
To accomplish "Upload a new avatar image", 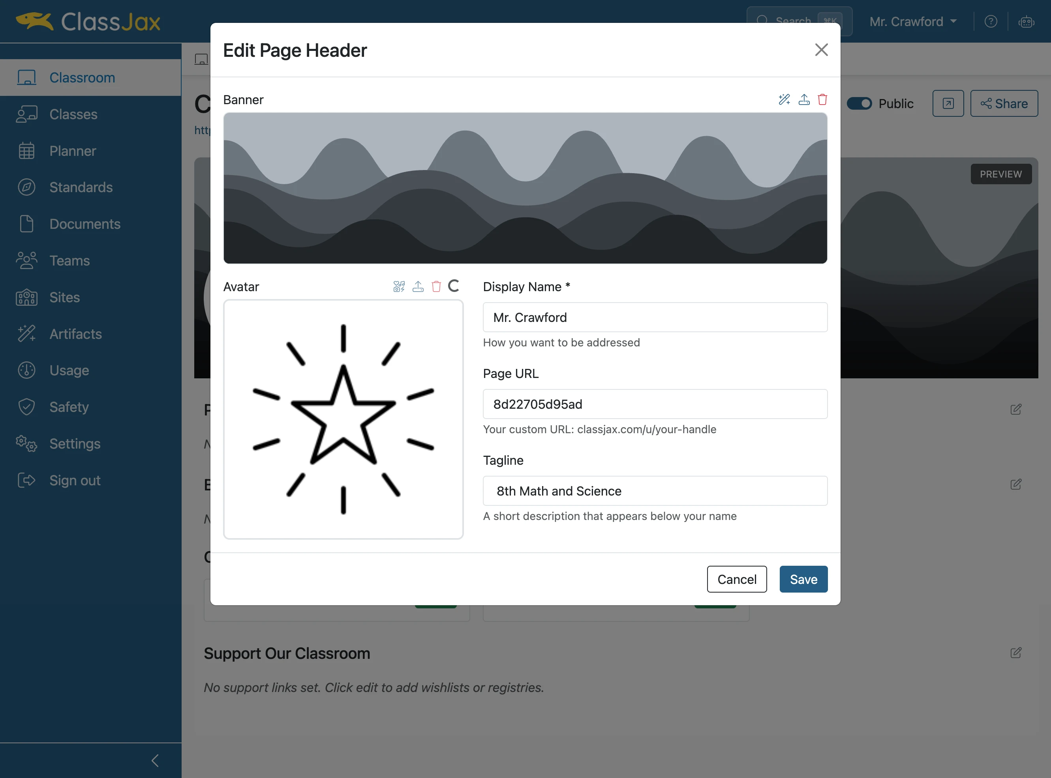I will tap(418, 286).
